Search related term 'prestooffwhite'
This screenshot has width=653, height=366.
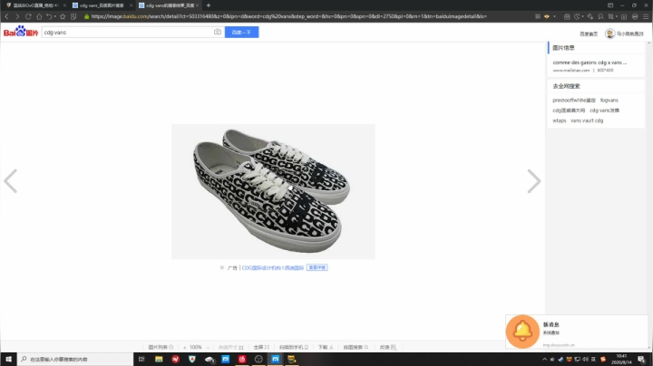[574, 101]
